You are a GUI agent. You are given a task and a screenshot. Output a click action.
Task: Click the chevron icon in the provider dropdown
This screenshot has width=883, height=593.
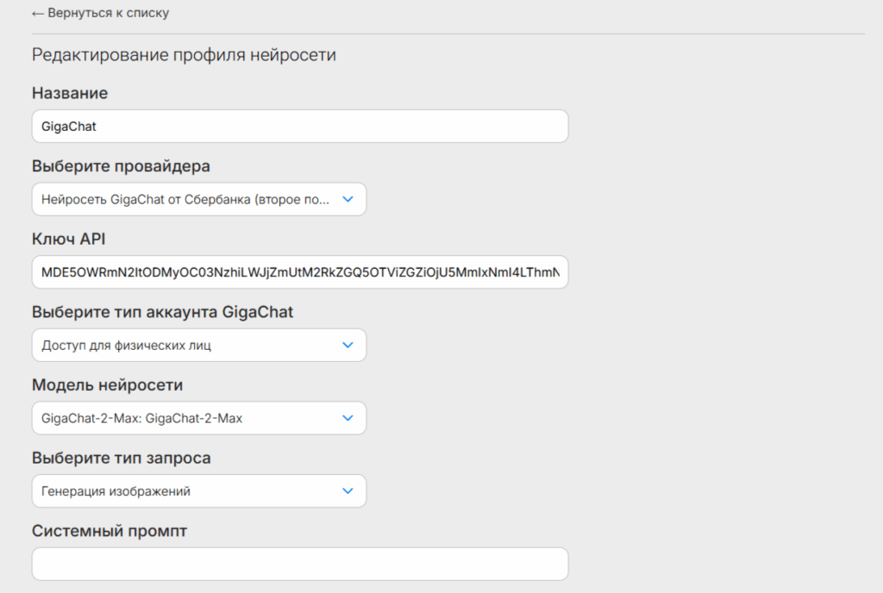(x=348, y=199)
